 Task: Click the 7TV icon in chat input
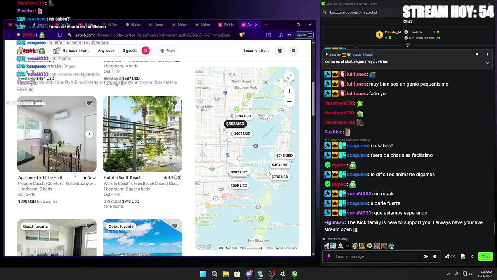pos(426,257)
